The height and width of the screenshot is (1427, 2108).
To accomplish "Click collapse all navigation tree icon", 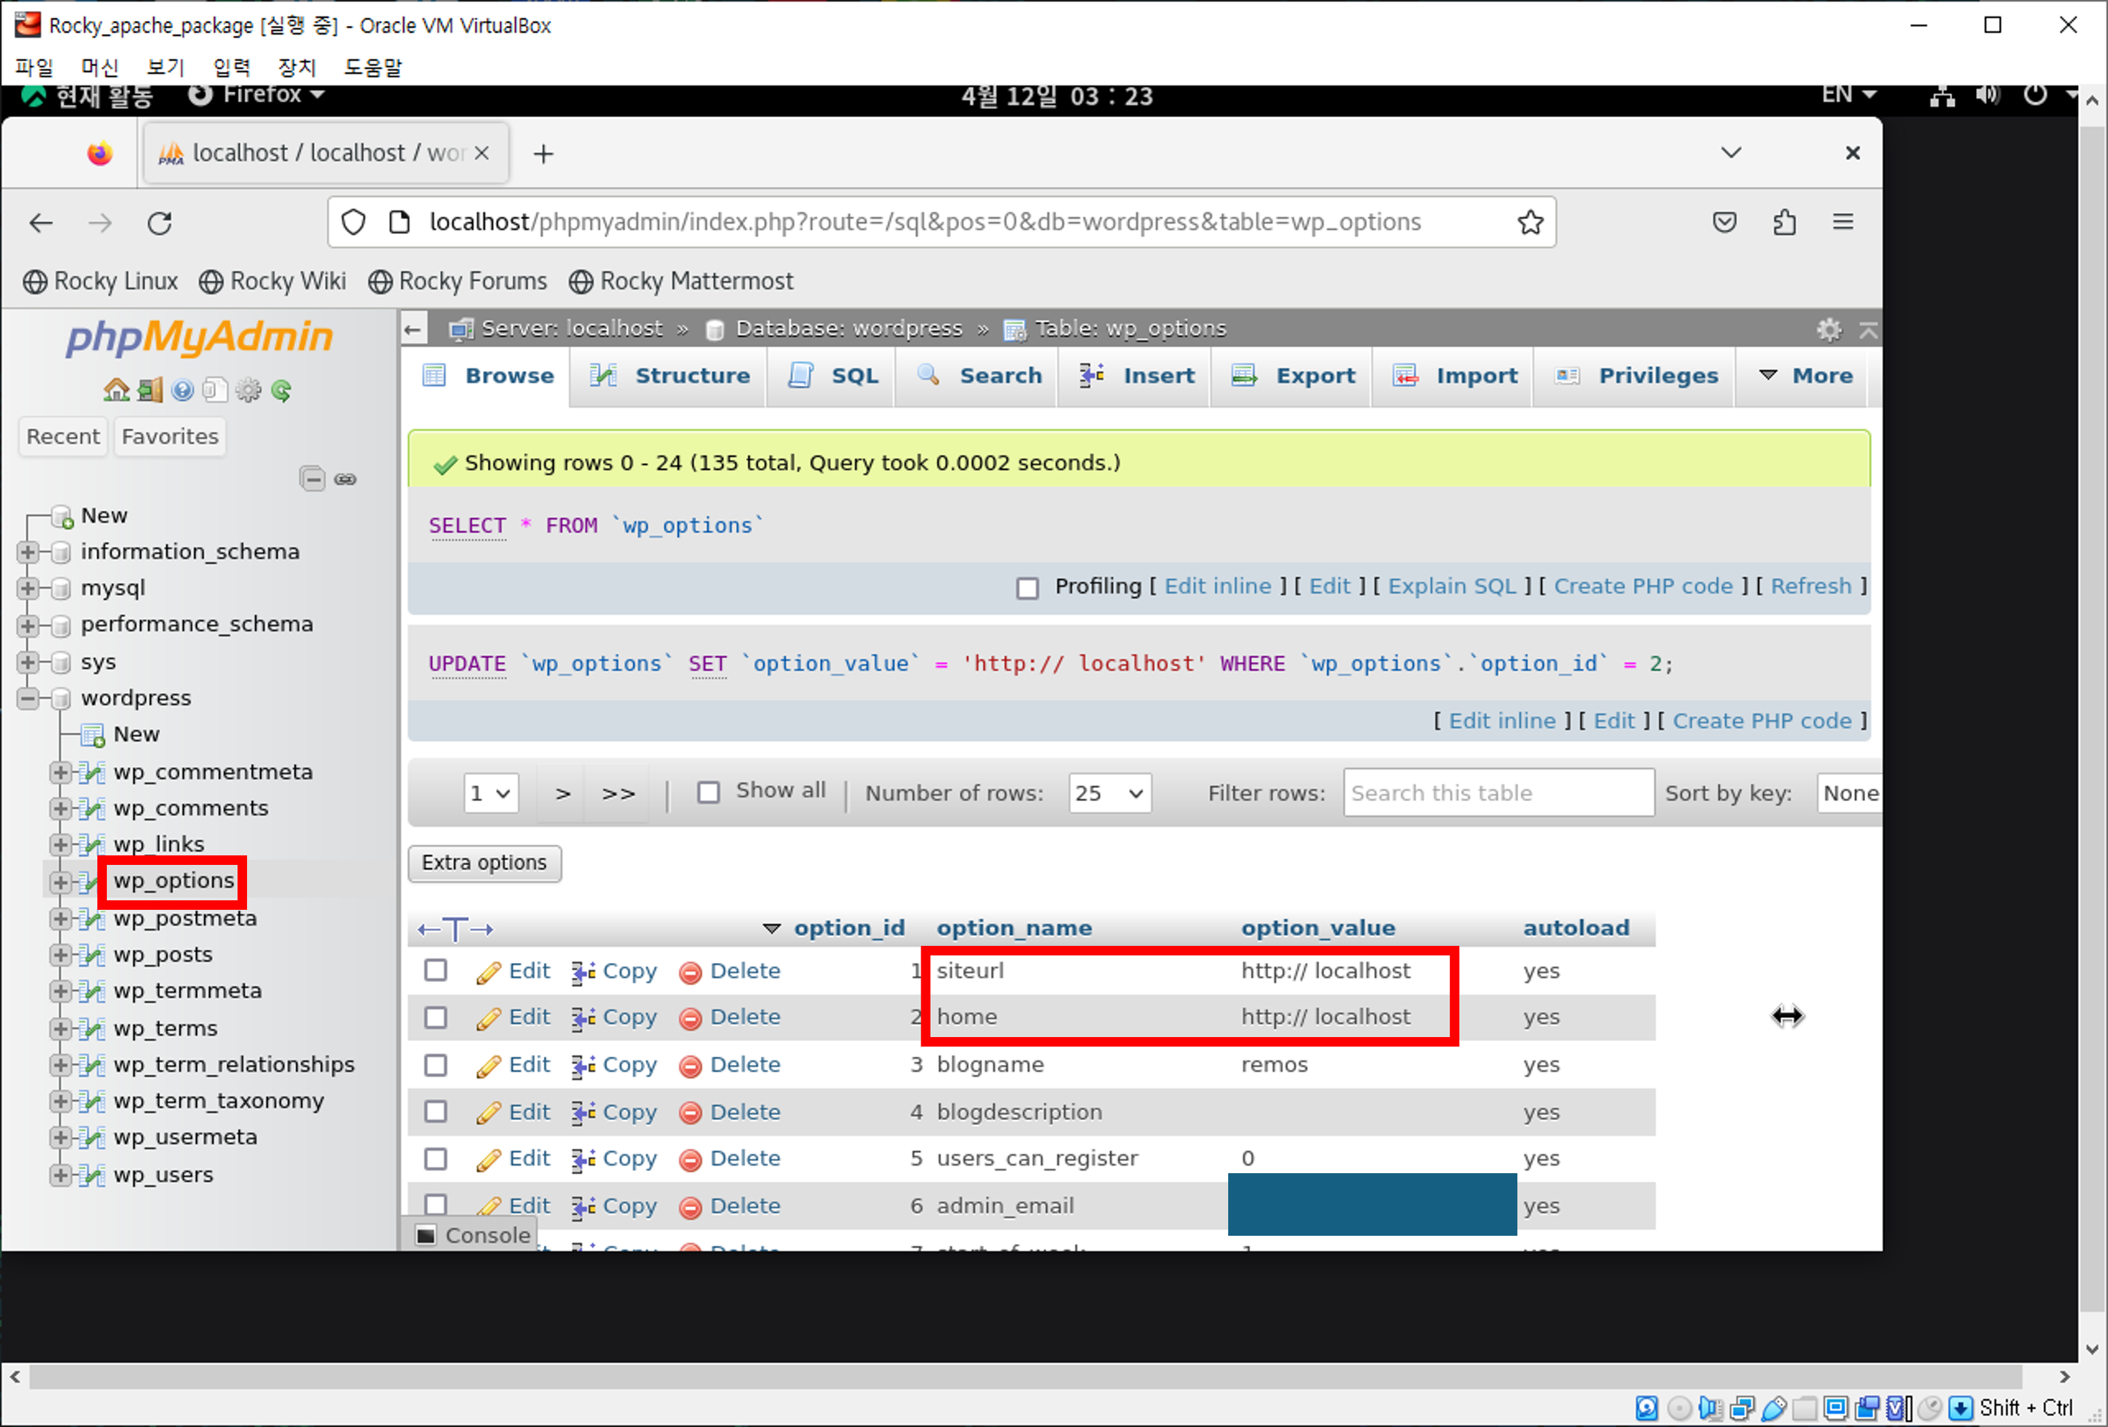I will [x=312, y=478].
